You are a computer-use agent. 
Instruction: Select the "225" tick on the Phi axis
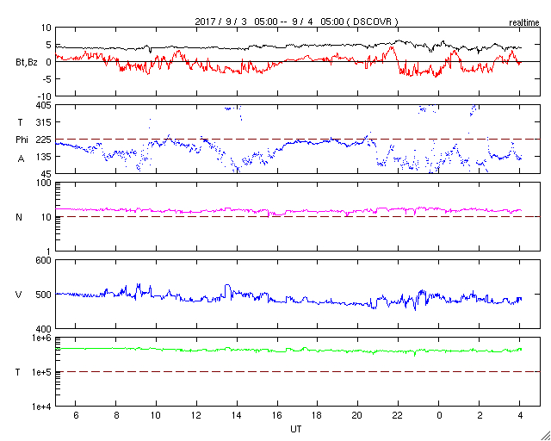point(45,140)
